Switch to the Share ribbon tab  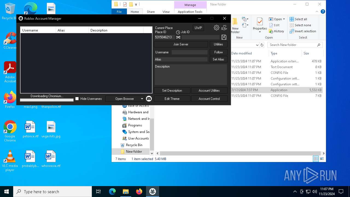click(x=151, y=12)
